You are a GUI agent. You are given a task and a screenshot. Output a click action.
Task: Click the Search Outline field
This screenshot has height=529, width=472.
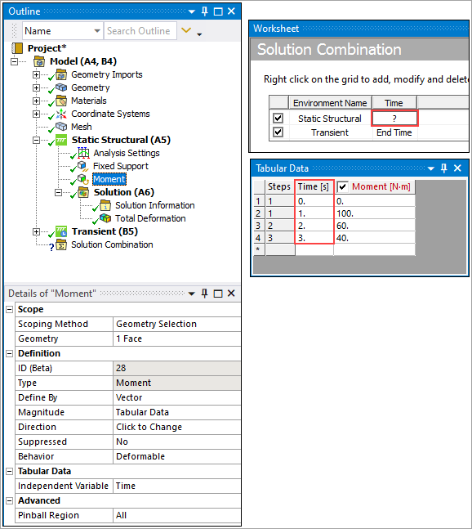(140, 31)
